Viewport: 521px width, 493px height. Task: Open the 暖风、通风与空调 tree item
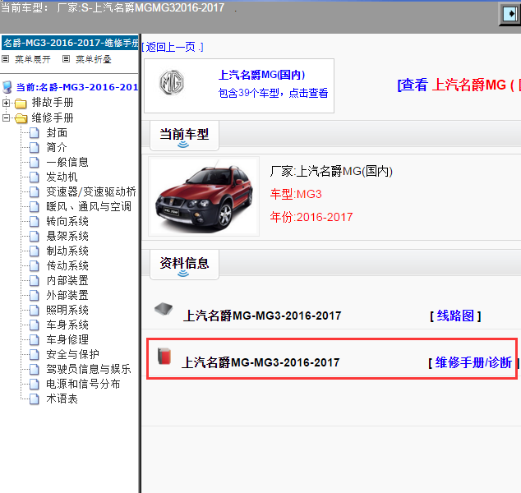click(89, 206)
